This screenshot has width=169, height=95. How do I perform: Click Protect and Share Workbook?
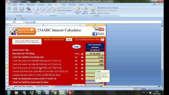tap(108, 8)
